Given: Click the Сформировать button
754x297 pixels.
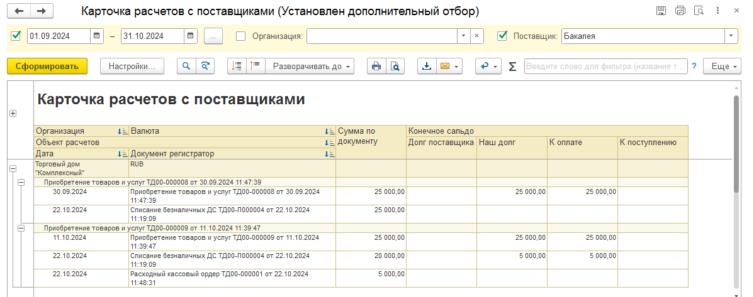Looking at the screenshot, I should pos(47,66).
